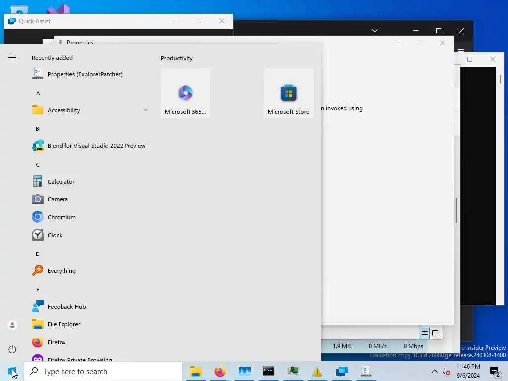Screen dimensions: 508x381
Task: Open the muted volume tray icon
Action: click(446, 372)
